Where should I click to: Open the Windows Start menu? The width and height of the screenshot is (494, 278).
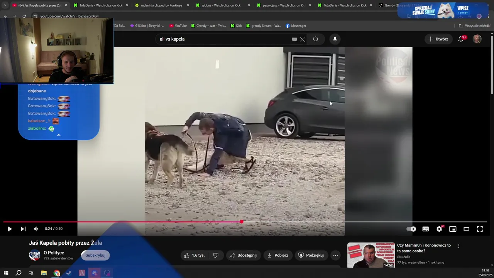6,273
